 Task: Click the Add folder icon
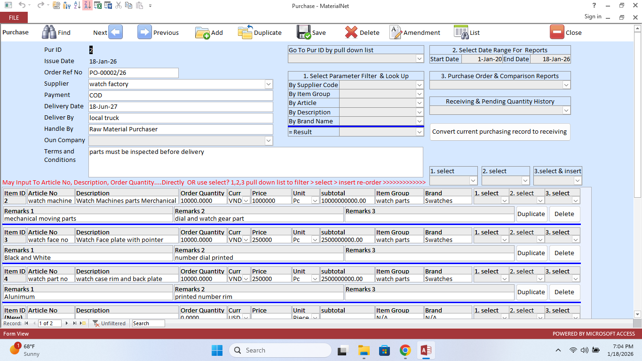pos(202,32)
